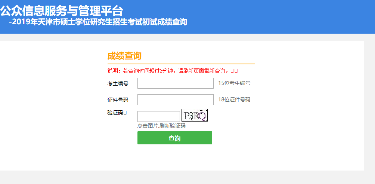This screenshot has height=184, width=375.
Task: Click the 18位证件号码 hint
Action: point(234,99)
